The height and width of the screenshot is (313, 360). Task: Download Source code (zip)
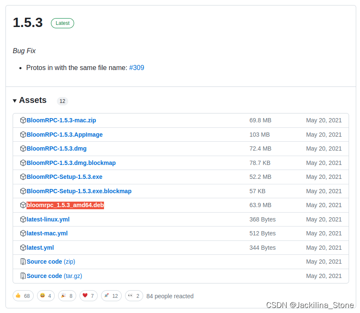51,262
